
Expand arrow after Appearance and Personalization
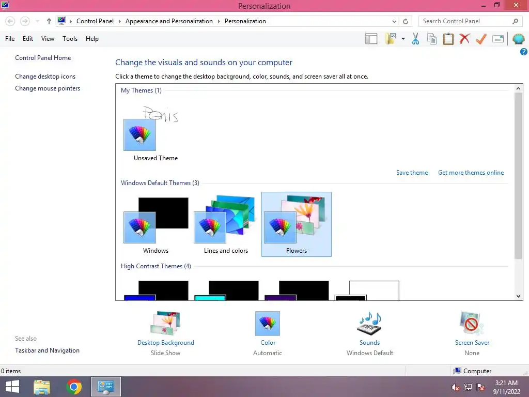pyautogui.click(x=219, y=21)
